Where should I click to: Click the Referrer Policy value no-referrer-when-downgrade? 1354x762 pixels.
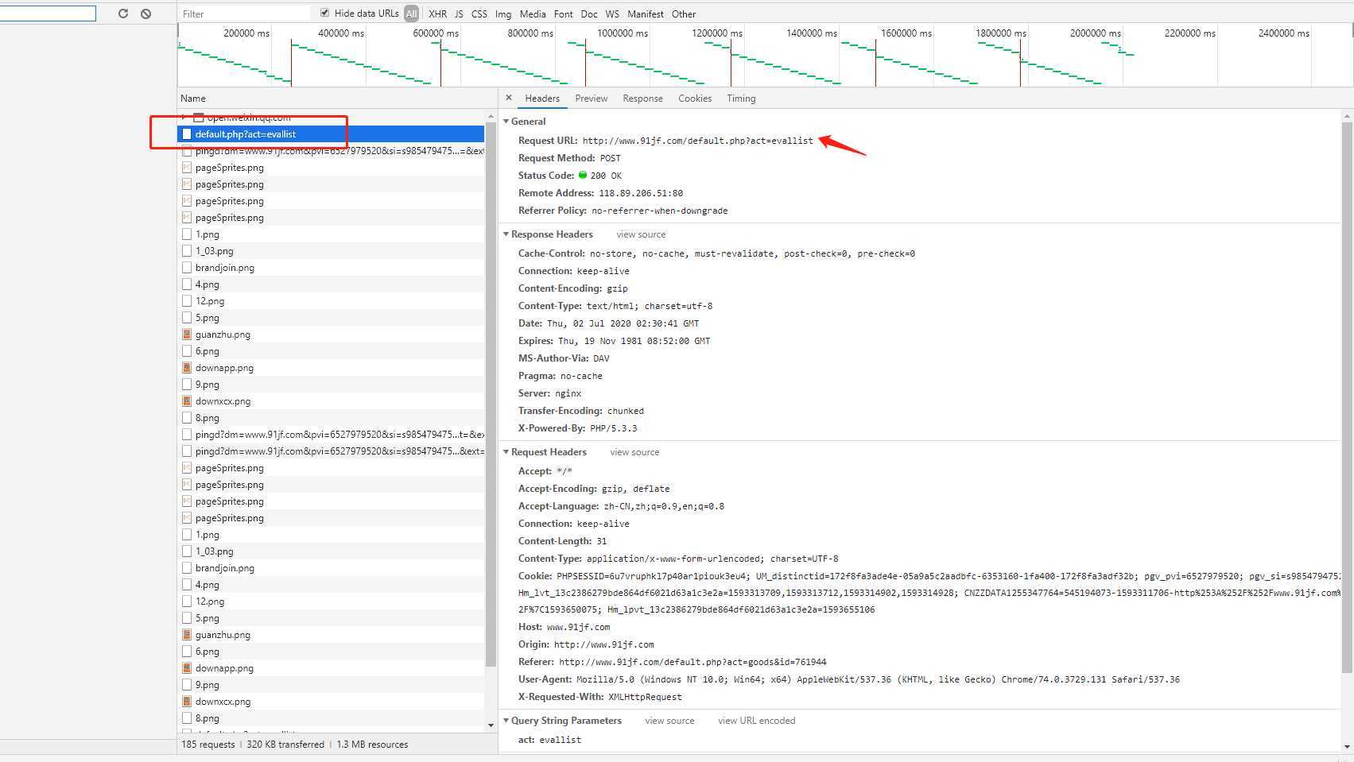[x=660, y=211]
